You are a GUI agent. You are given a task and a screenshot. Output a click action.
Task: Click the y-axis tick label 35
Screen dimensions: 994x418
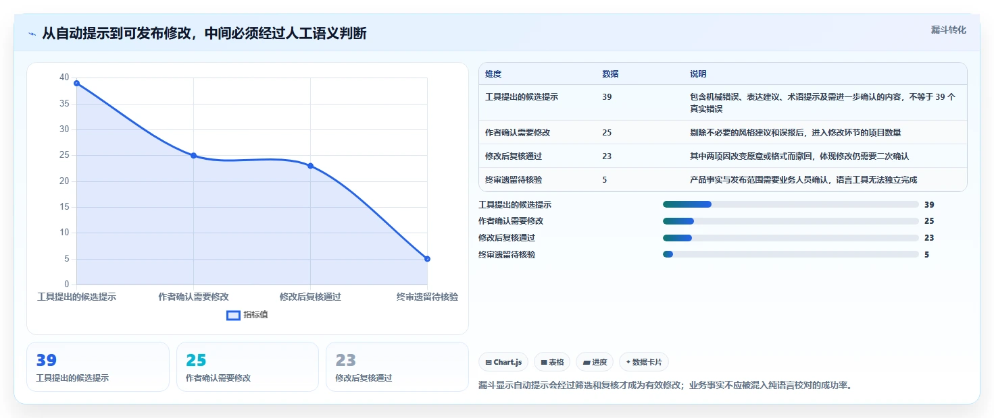pyautogui.click(x=64, y=104)
